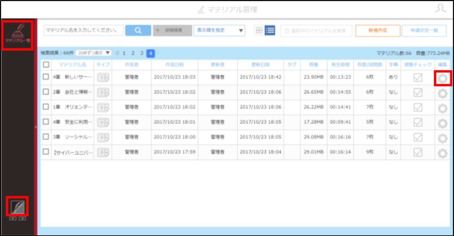454x236 pixels.
Task: Click the 00:16:16 playback time cell
Action: (340, 137)
